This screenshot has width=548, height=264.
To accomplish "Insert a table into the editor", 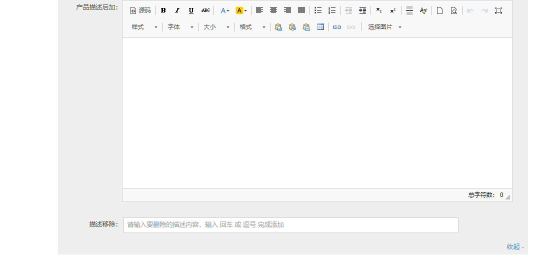I will 320,27.
